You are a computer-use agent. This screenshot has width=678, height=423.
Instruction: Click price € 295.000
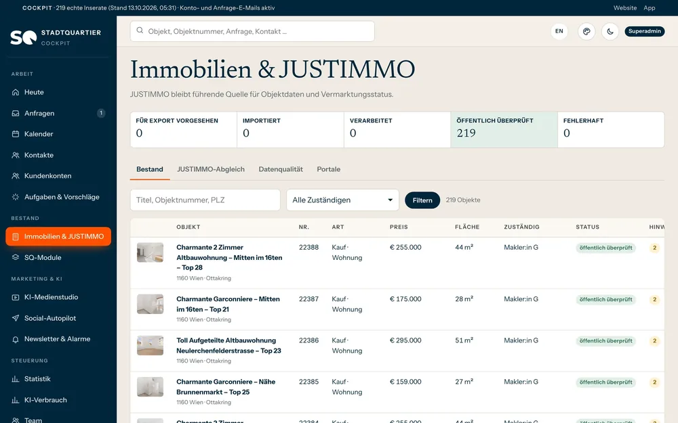point(405,340)
